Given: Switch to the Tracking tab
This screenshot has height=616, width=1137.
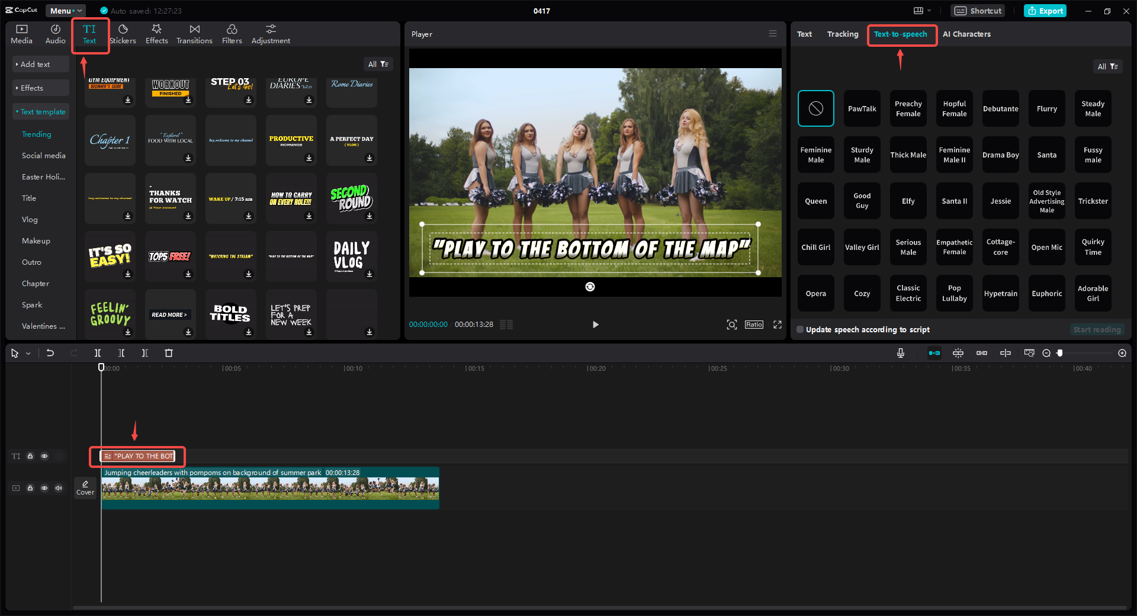Looking at the screenshot, I should pos(843,34).
